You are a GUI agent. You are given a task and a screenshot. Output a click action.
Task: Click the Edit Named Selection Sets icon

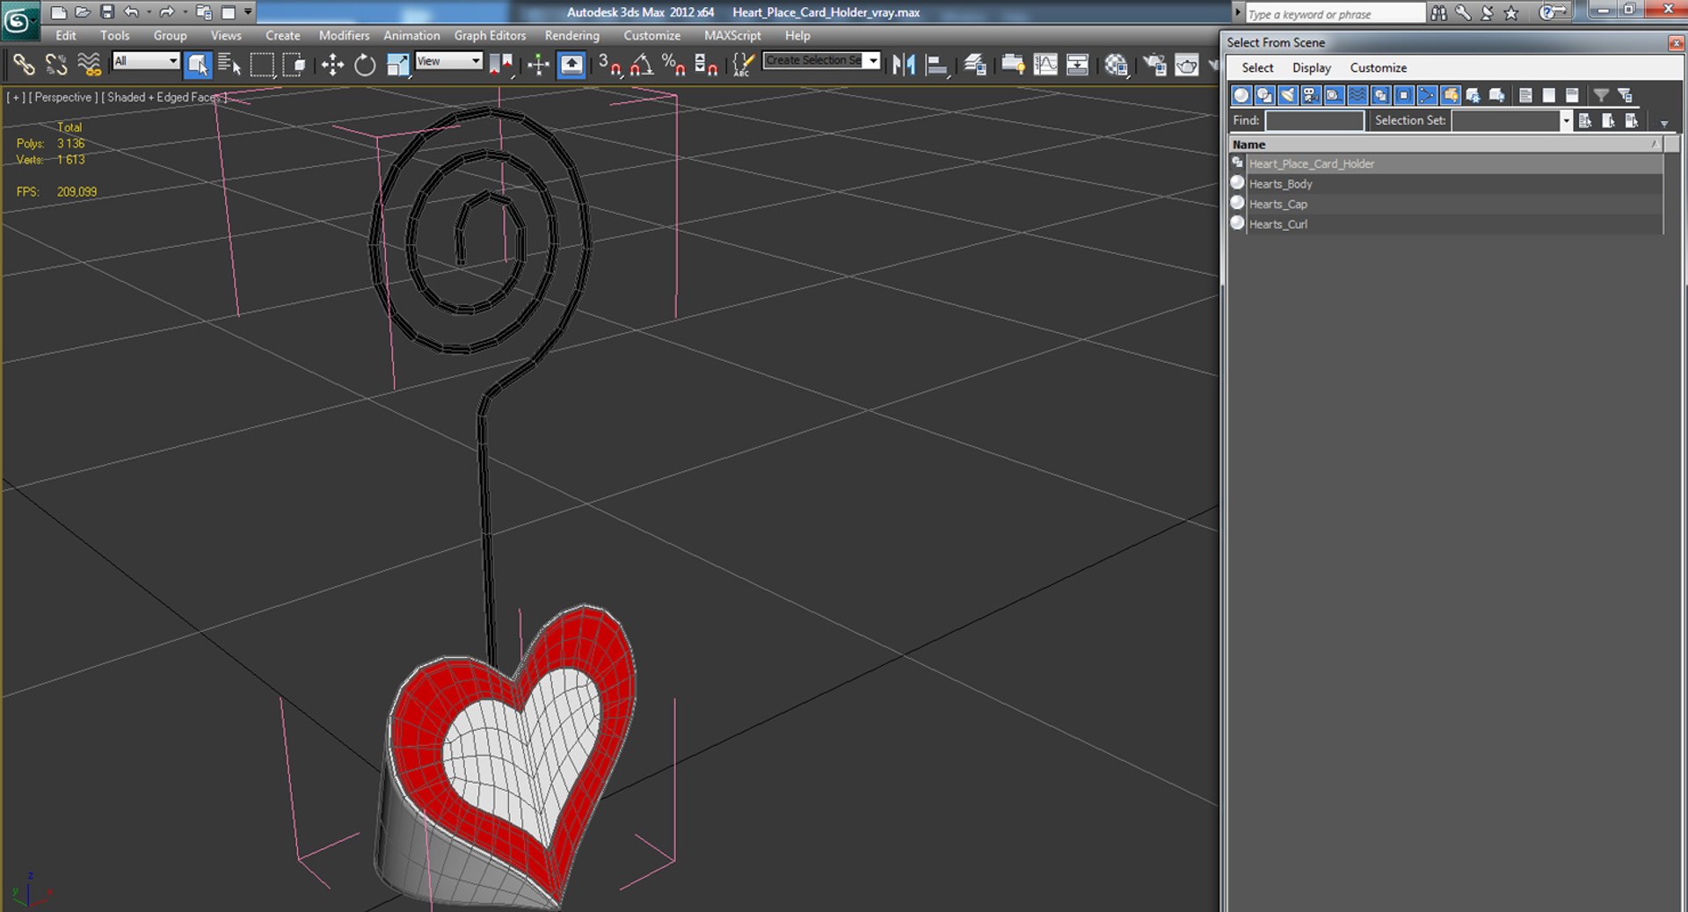pos(743,64)
